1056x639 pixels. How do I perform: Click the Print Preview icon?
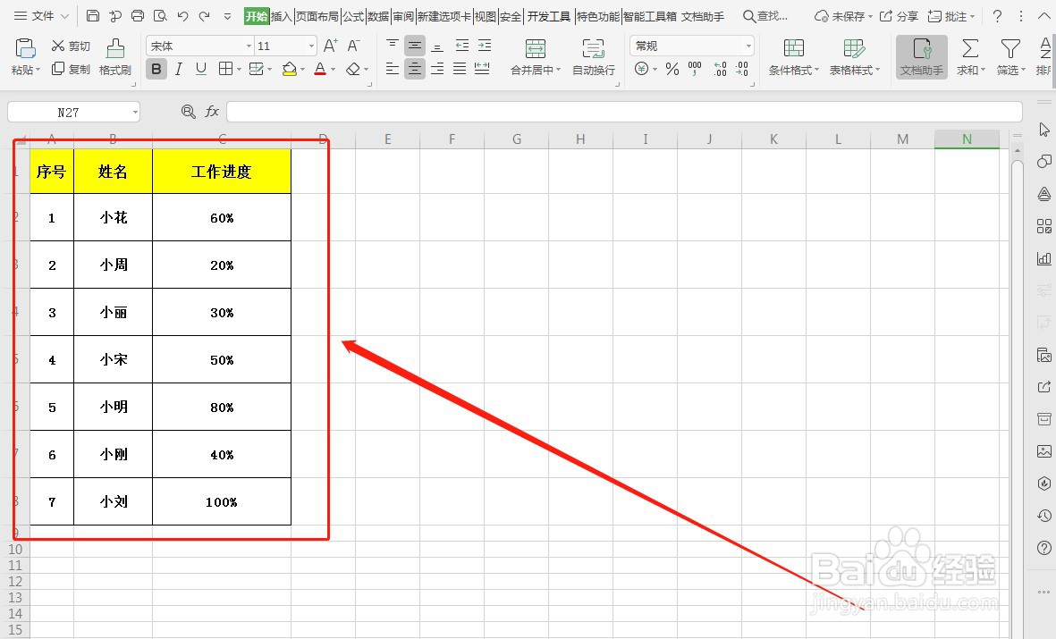[160, 15]
